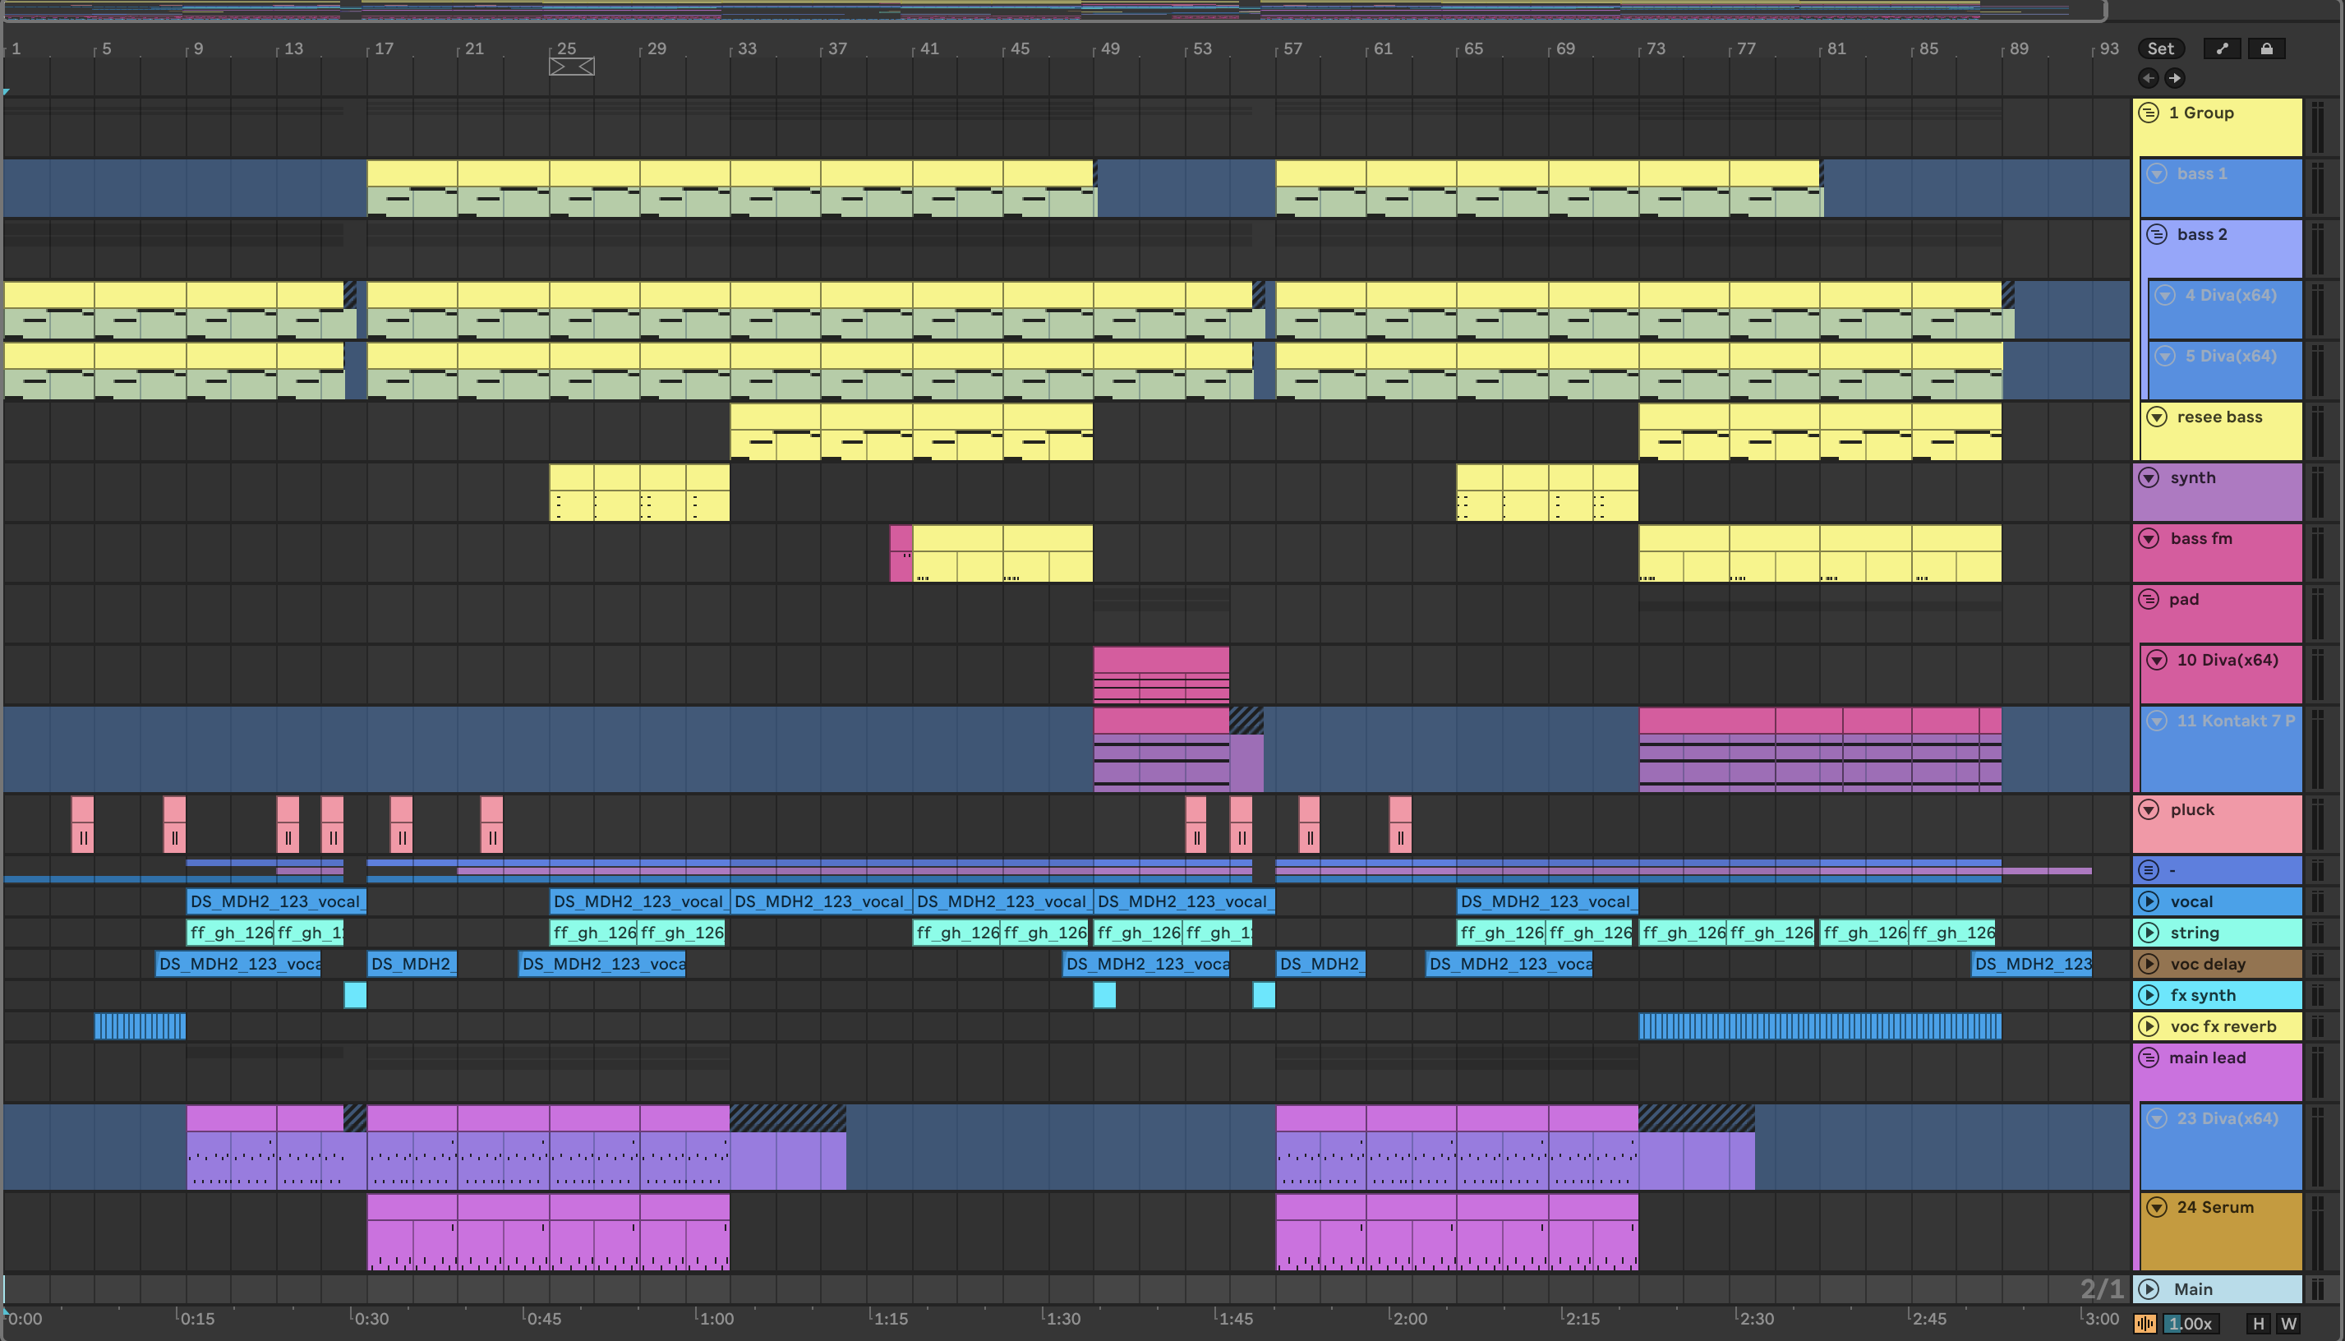2345x1341 pixels.
Task: Toggle the H height optimize button
Action: (x=2258, y=1324)
